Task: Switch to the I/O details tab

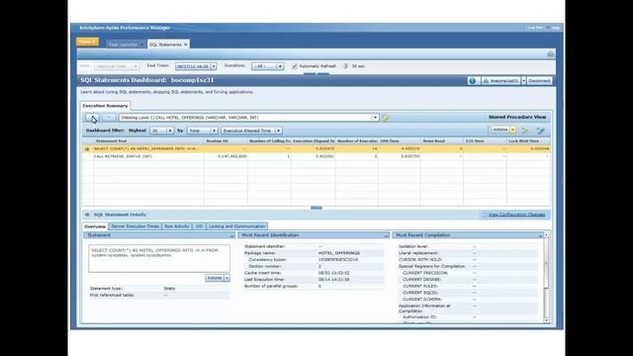Action: 199,226
